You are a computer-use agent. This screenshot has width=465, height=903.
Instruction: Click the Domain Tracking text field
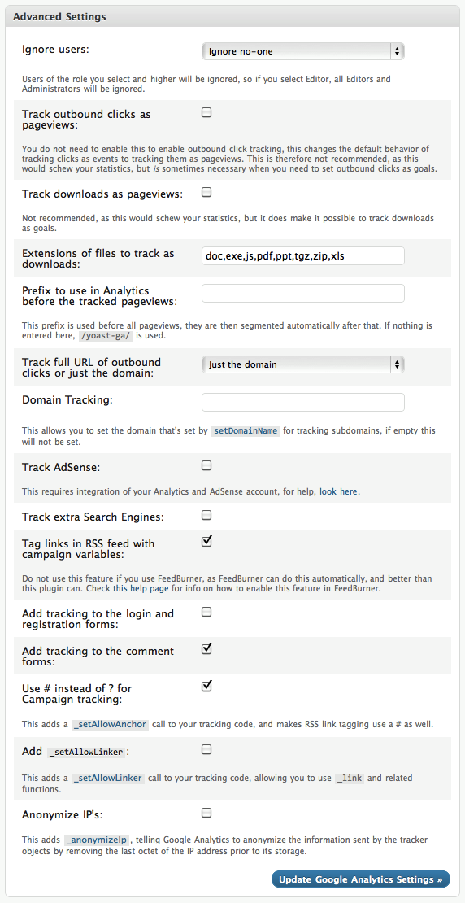pos(302,402)
